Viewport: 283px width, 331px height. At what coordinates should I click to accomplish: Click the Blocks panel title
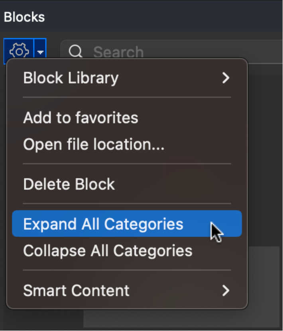pyautogui.click(x=24, y=17)
